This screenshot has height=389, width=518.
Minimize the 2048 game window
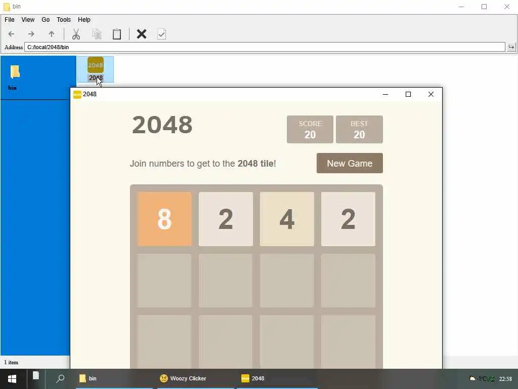click(385, 94)
